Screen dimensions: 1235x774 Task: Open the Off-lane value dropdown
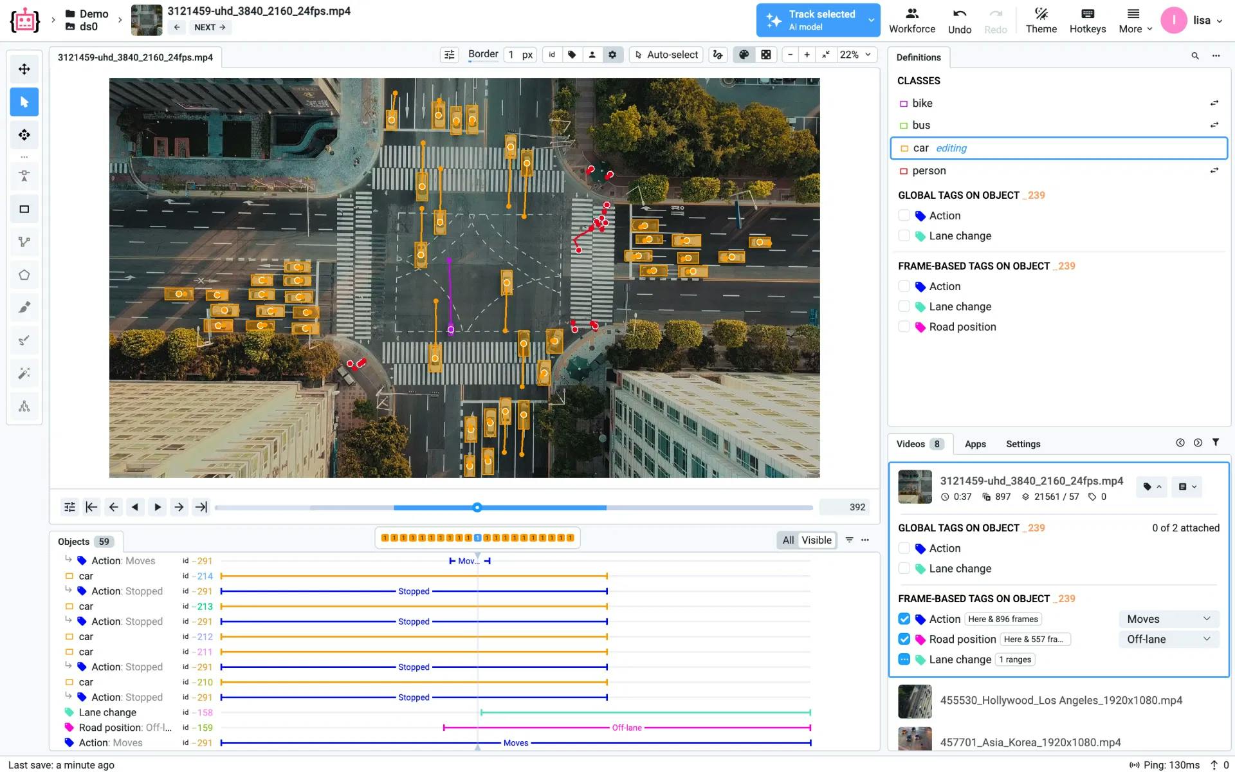click(x=1169, y=639)
